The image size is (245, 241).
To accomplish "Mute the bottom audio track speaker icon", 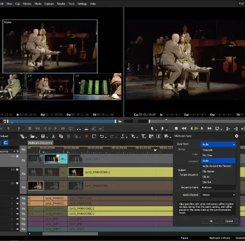I will 17,229.
